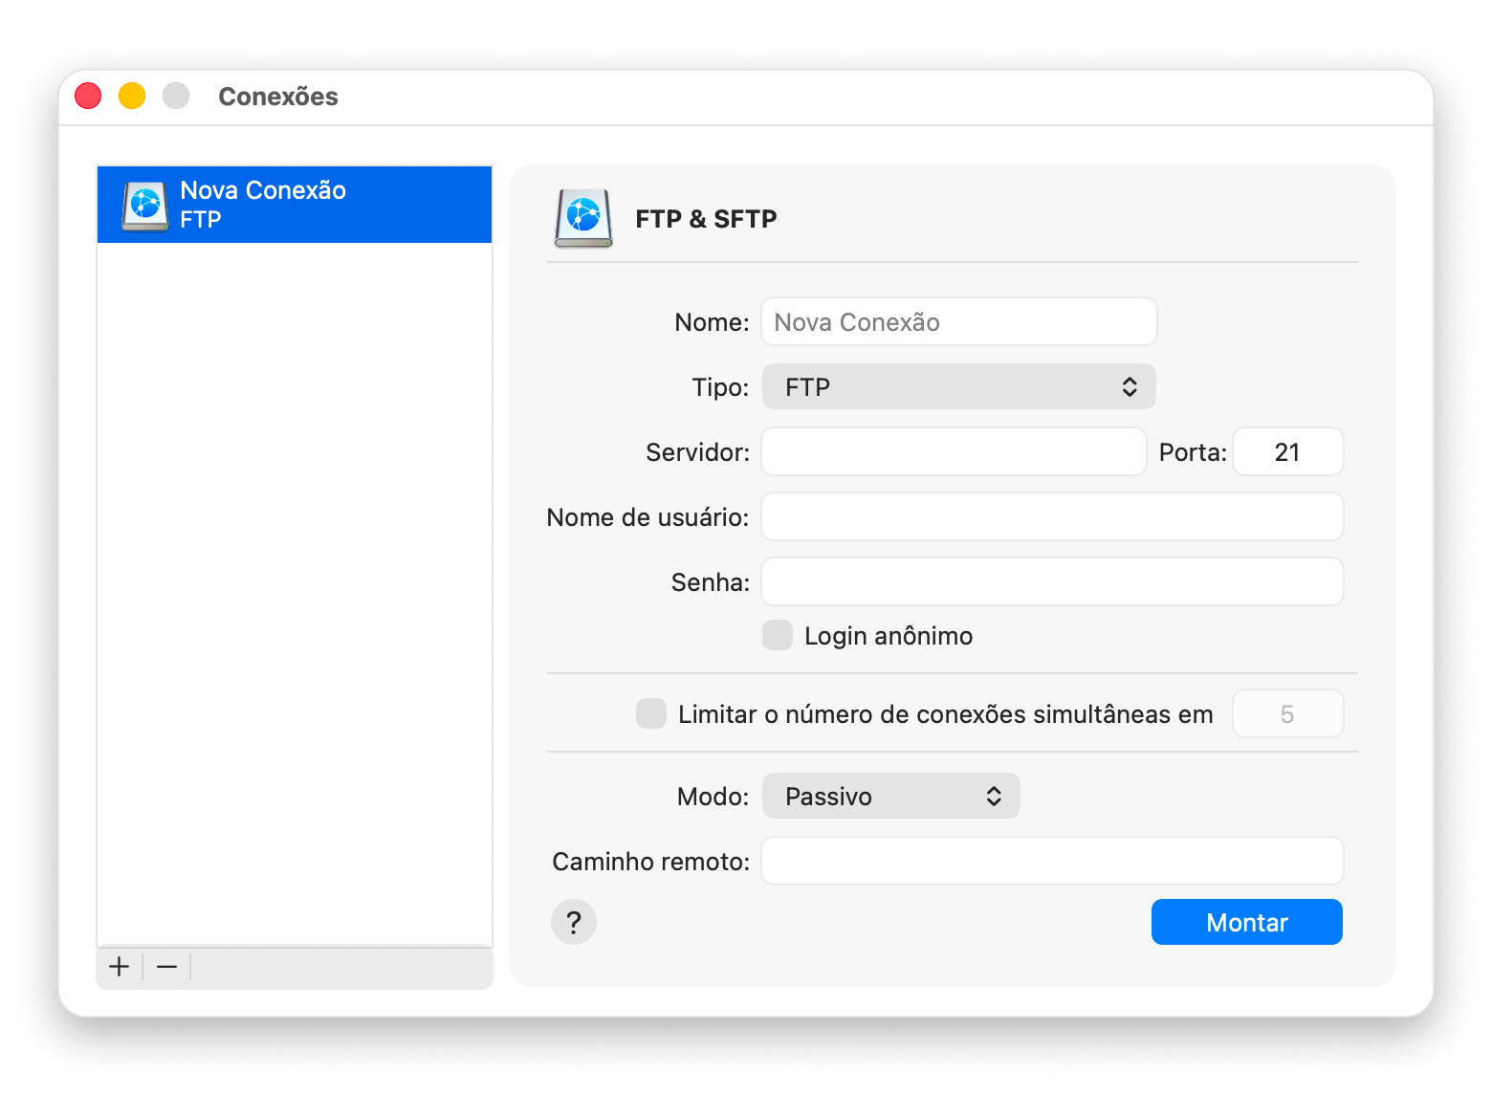Screen dimensions: 1492x1094
Task: Open the Tipo dropdown showing FTP
Action: 959,386
